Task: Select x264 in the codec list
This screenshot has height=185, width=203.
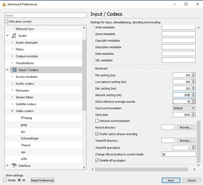Action: click(24, 159)
